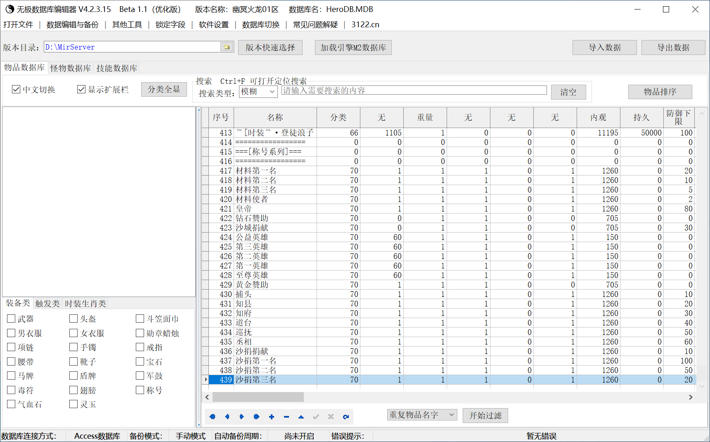Click scroll-left arrow of horizontal scrollbar
710x442 pixels.
207,397
